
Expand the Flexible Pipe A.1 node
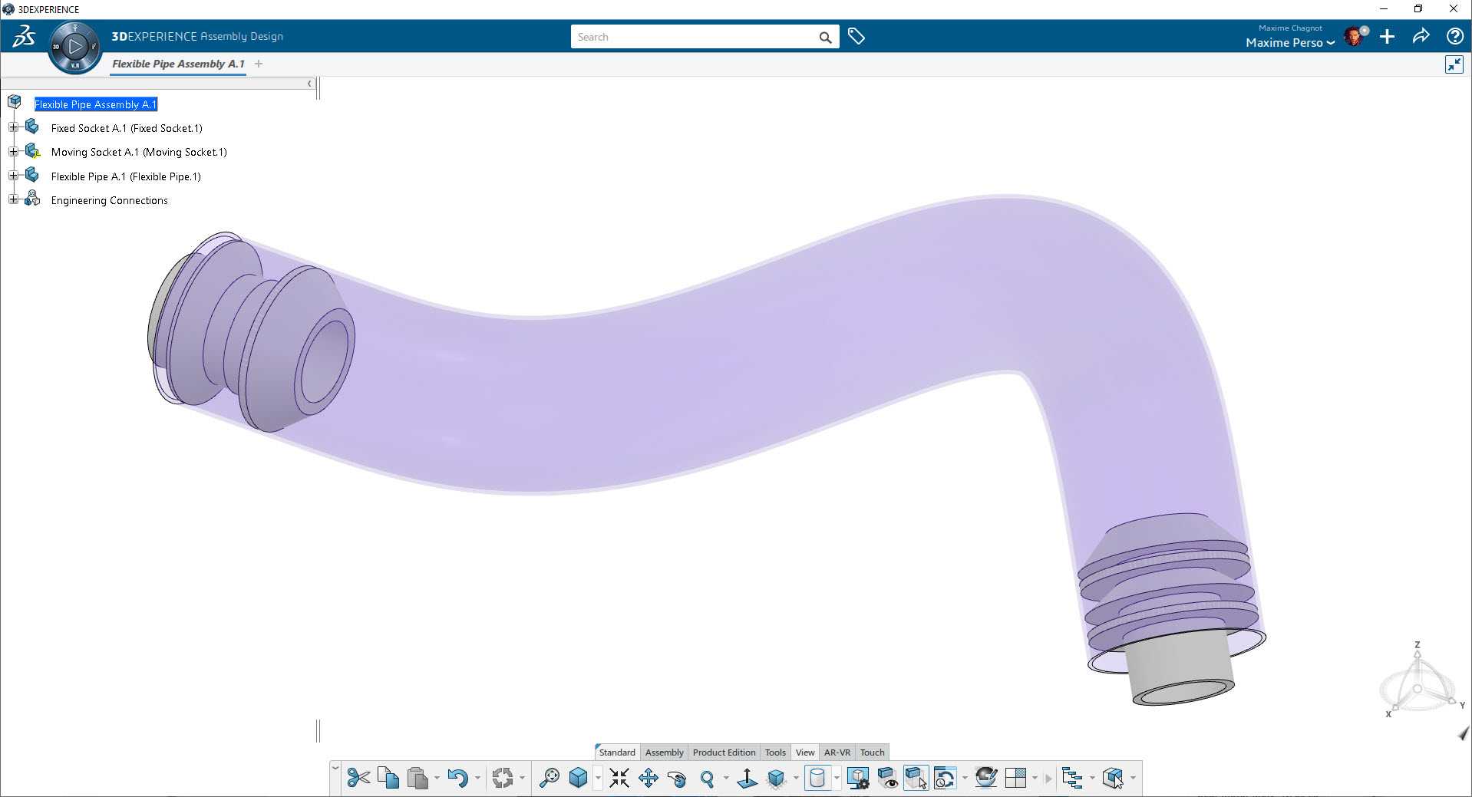point(13,176)
